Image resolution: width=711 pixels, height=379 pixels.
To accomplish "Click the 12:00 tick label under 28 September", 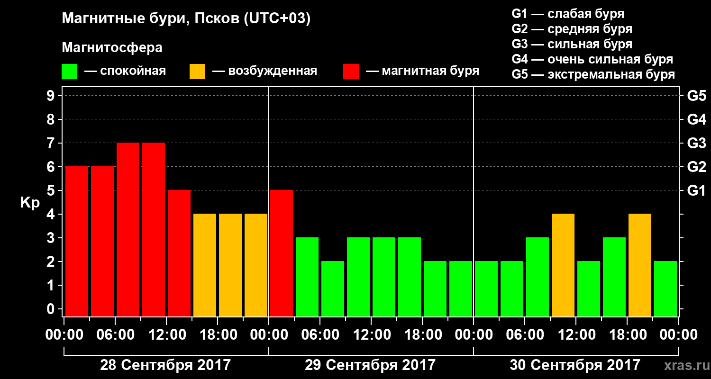I will (166, 335).
